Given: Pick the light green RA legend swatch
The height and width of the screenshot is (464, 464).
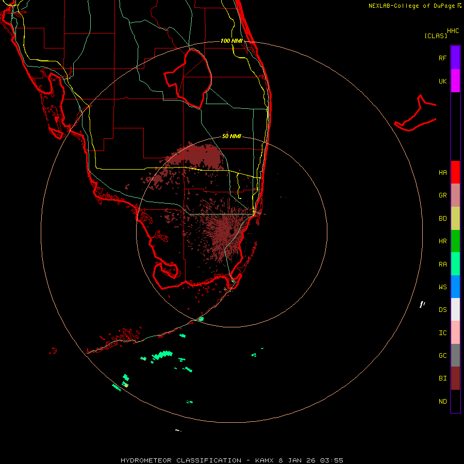Looking at the screenshot, I should click(455, 263).
